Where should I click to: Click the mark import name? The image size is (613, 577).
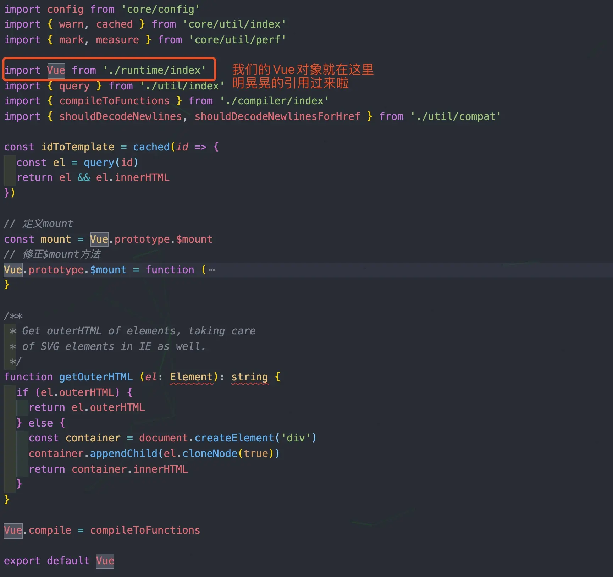click(71, 40)
